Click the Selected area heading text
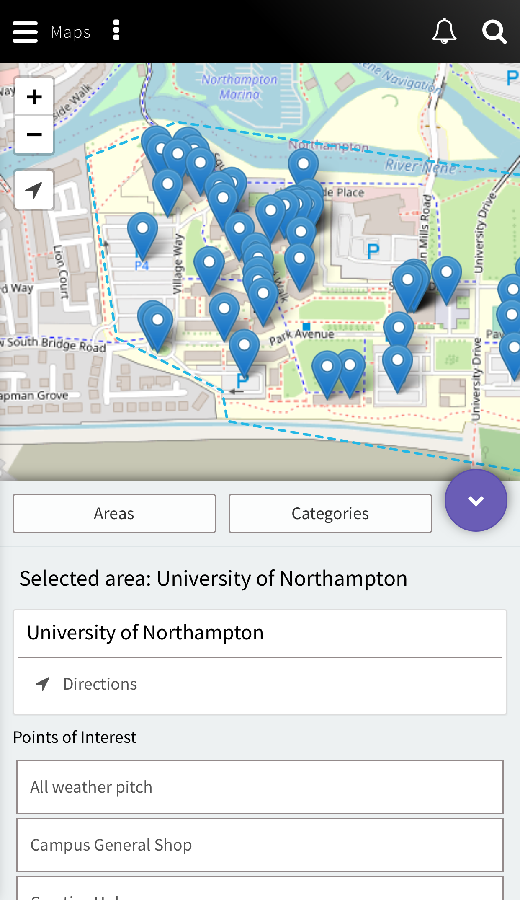 point(213,579)
